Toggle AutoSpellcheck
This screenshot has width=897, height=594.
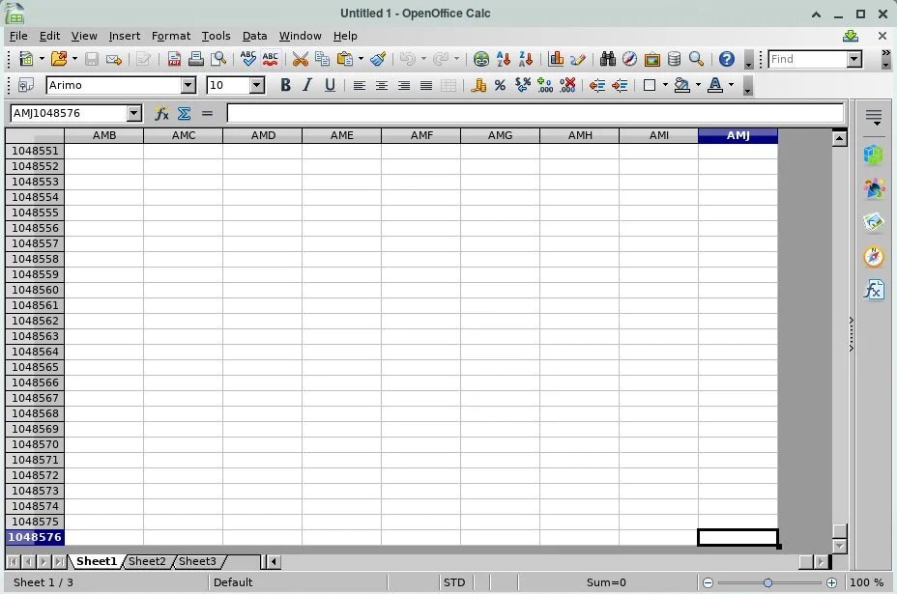272,59
